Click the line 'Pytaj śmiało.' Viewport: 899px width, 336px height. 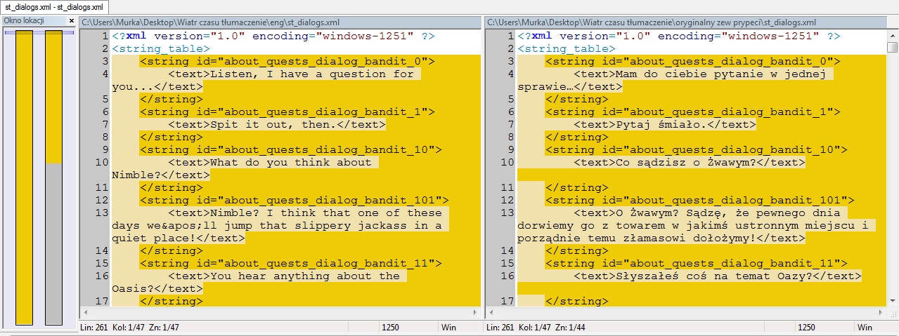point(665,124)
